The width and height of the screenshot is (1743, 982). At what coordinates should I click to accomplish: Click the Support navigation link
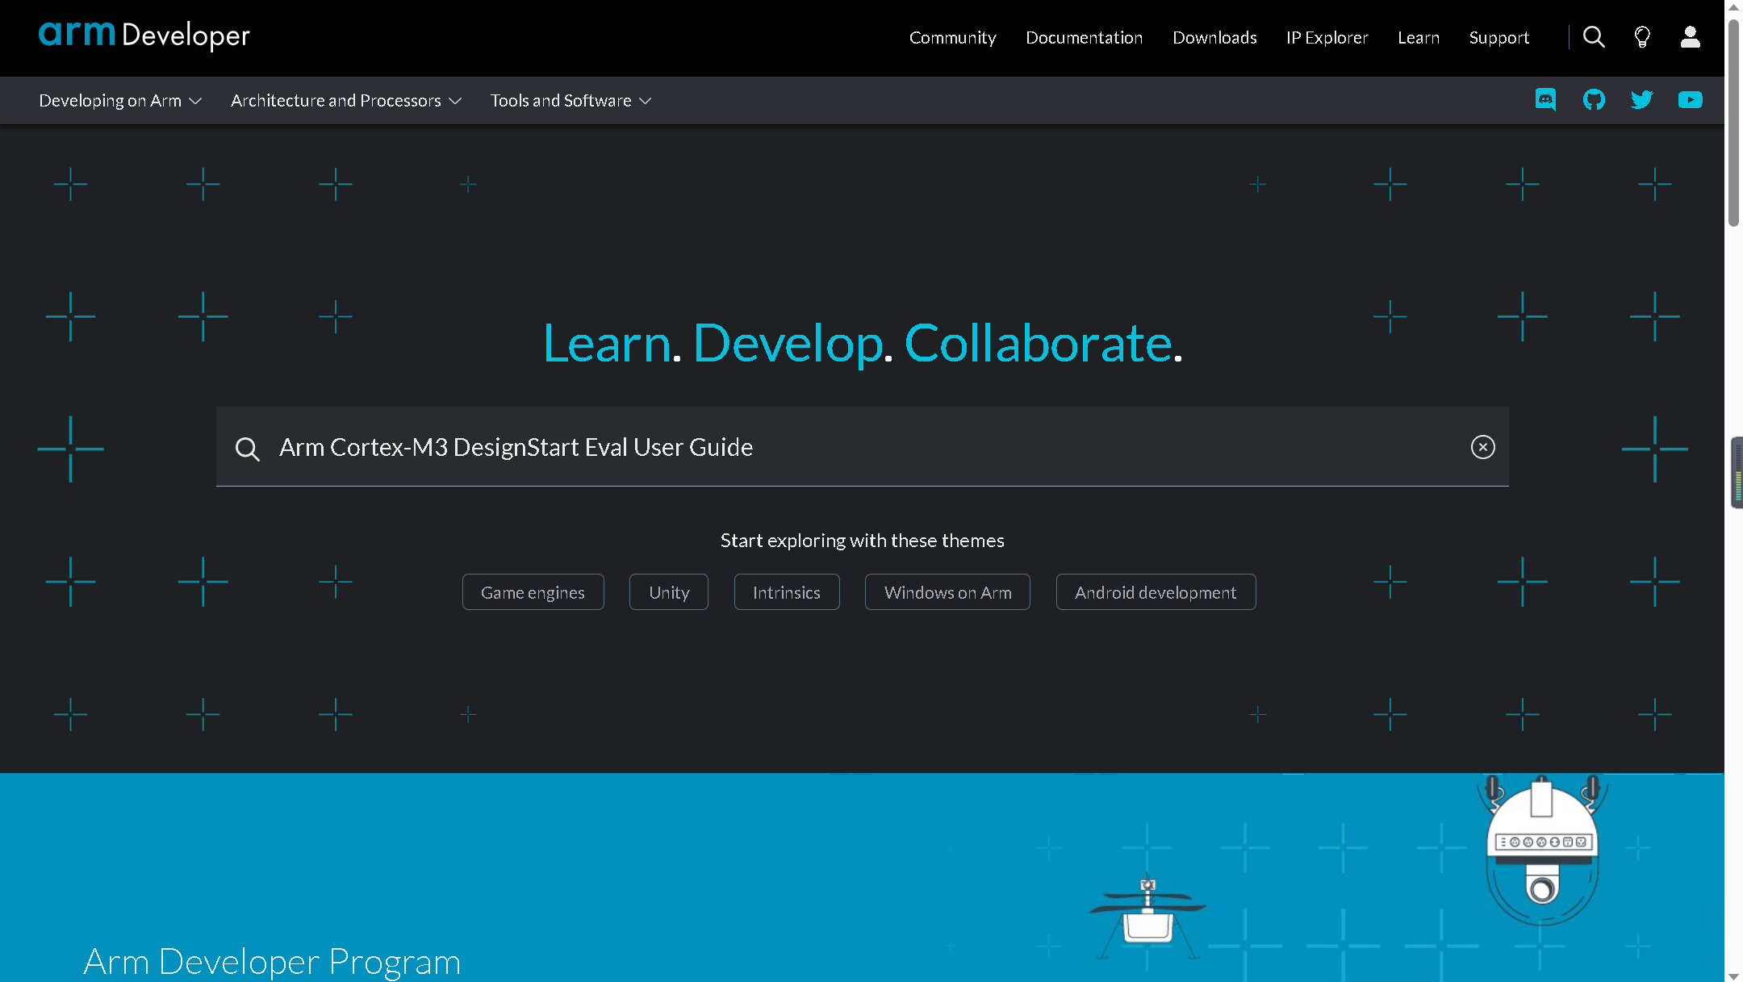point(1498,37)
